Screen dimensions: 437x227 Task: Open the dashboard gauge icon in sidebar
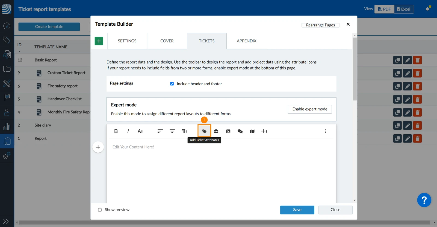[x=7, y=26]
